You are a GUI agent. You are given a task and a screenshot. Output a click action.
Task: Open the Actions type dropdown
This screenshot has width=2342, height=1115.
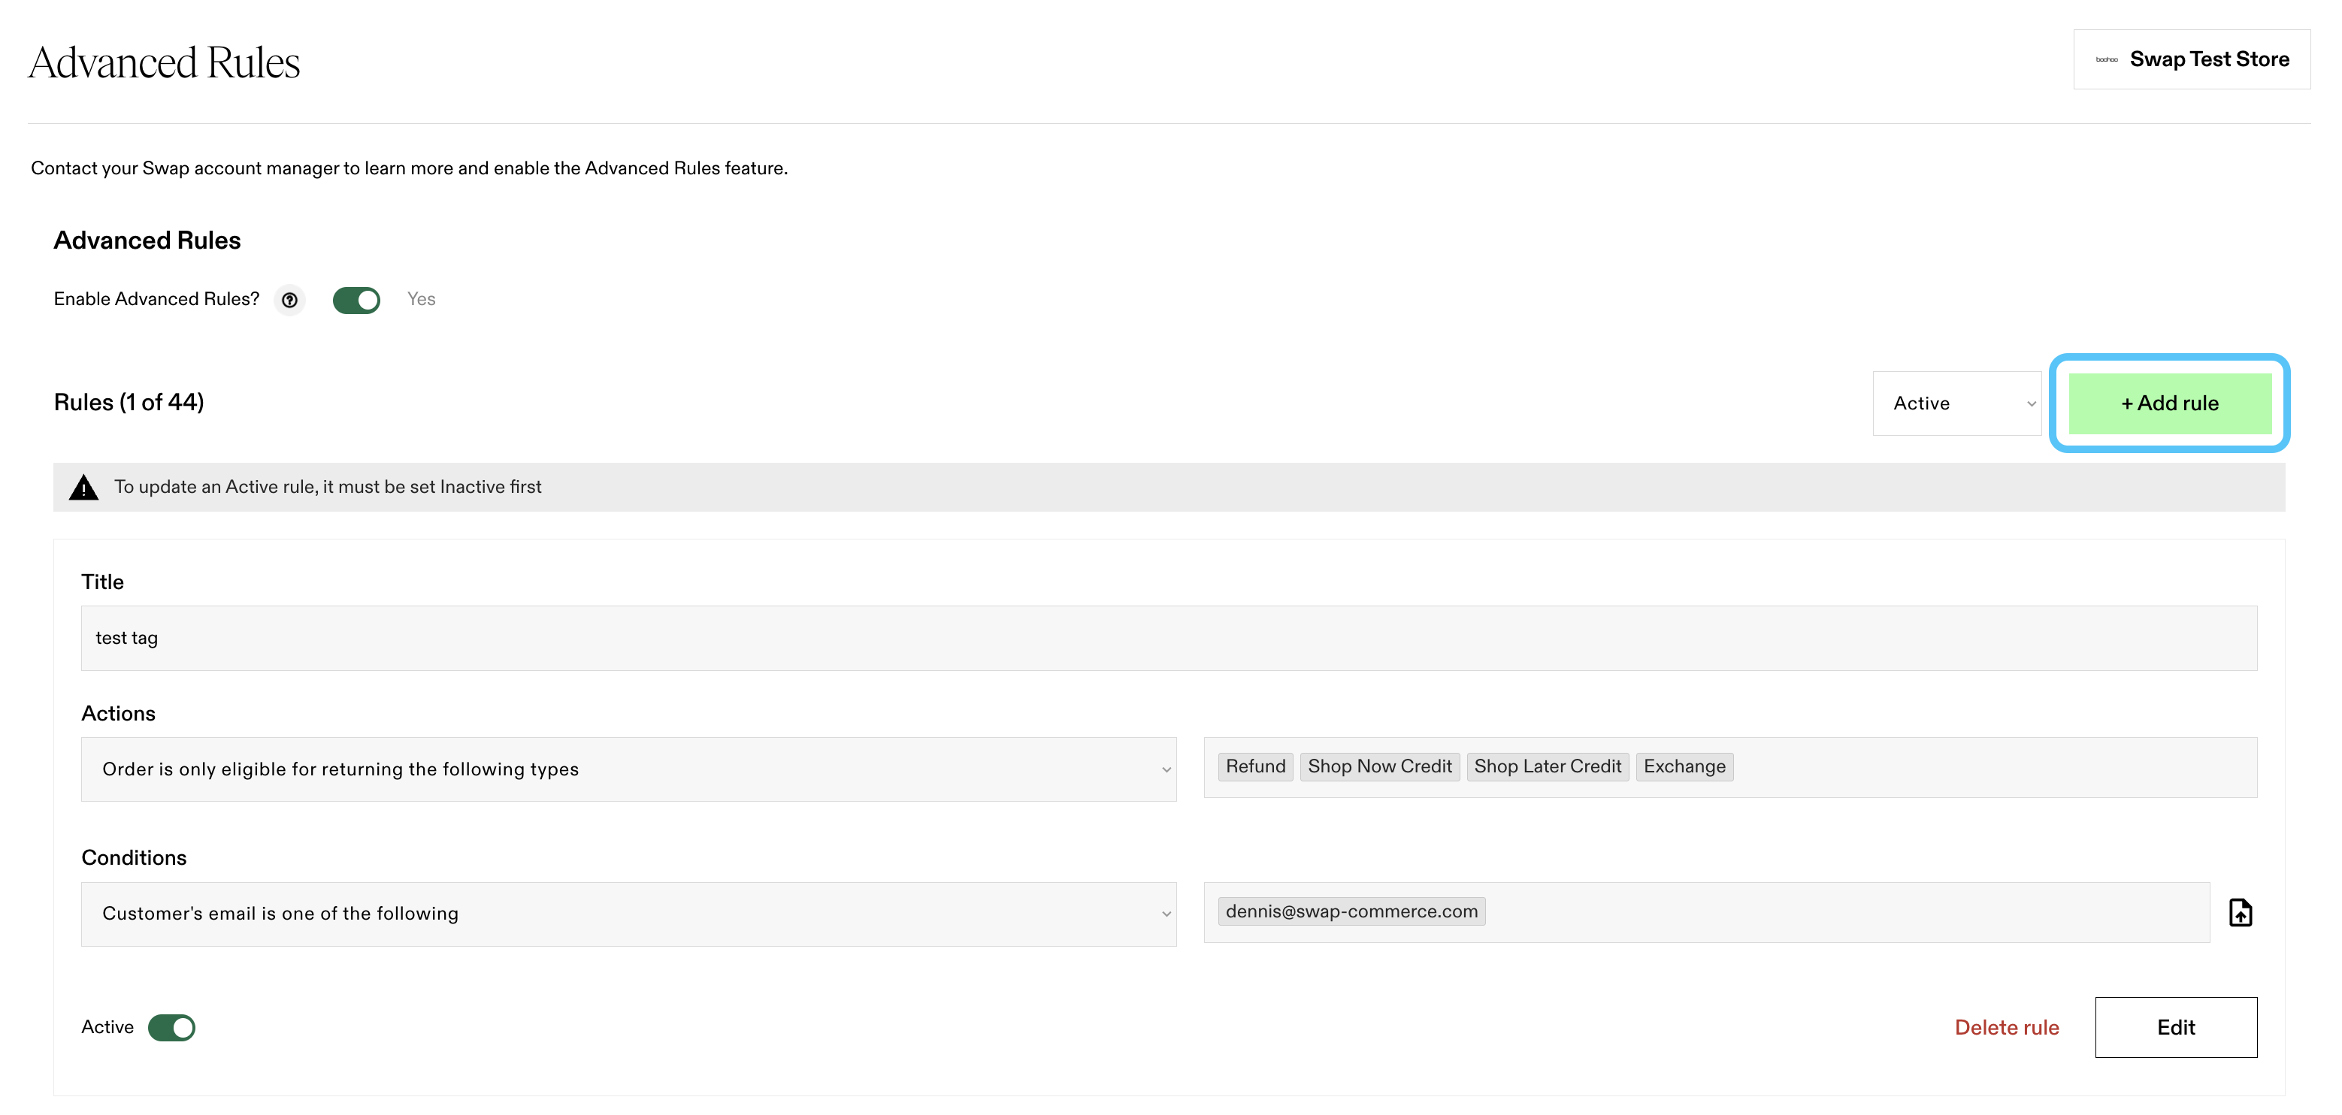[x=628, y=769]
